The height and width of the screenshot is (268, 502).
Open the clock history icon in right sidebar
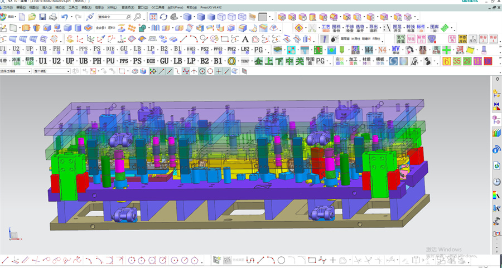point(496,182)
